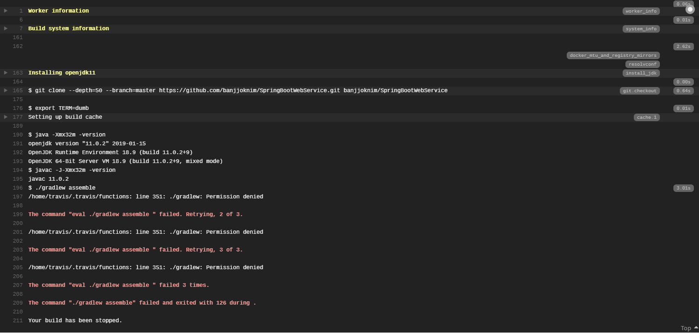Click the "javac 11.0.2" line
Screen dimensions: 699x333
pyautogui.click(x=48, y=179)
